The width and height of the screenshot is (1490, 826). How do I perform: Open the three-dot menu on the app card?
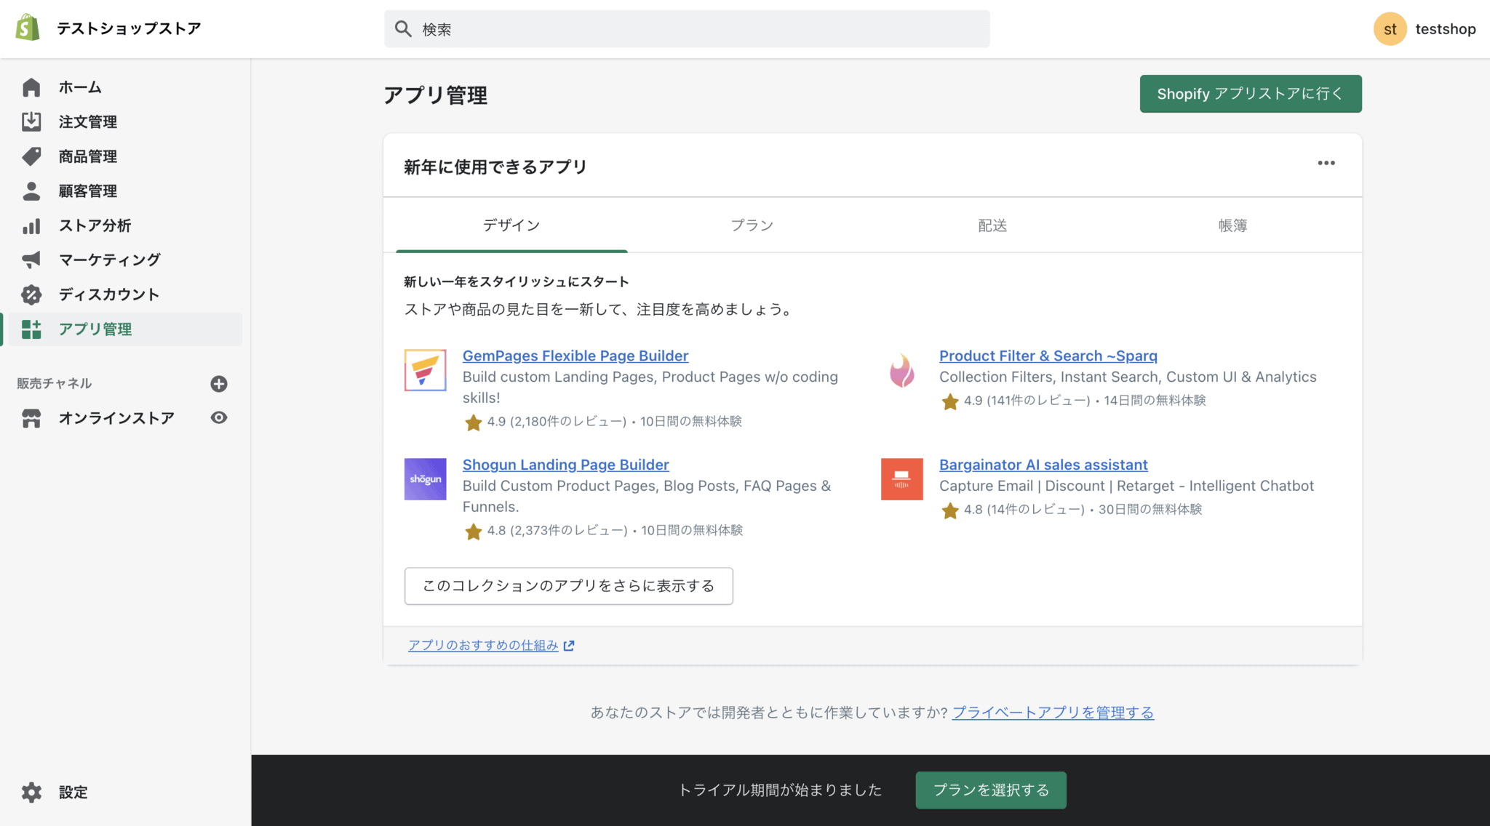pyautogui.click(x=1326, y=163)
